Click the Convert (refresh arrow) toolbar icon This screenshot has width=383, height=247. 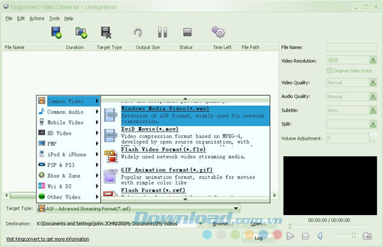pyautogui.click(x=138, y=33)
